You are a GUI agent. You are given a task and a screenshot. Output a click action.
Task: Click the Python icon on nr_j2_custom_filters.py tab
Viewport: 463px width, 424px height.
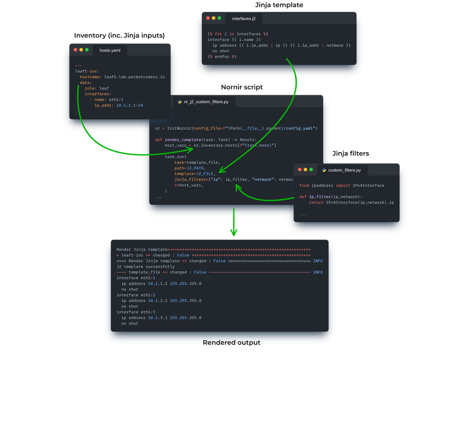coord(180,102)
